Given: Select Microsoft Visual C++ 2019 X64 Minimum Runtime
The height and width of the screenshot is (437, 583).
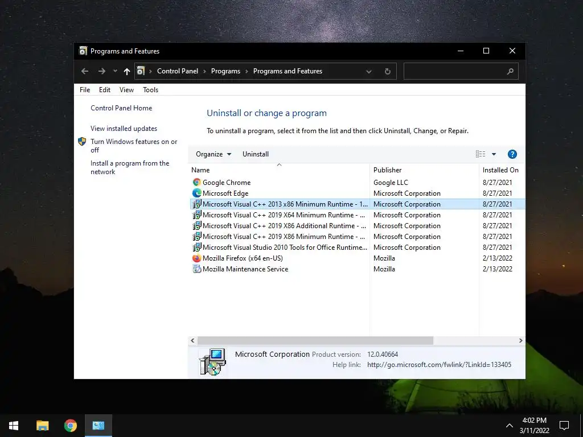Looking at the screenshot, I should pos(284,215).
